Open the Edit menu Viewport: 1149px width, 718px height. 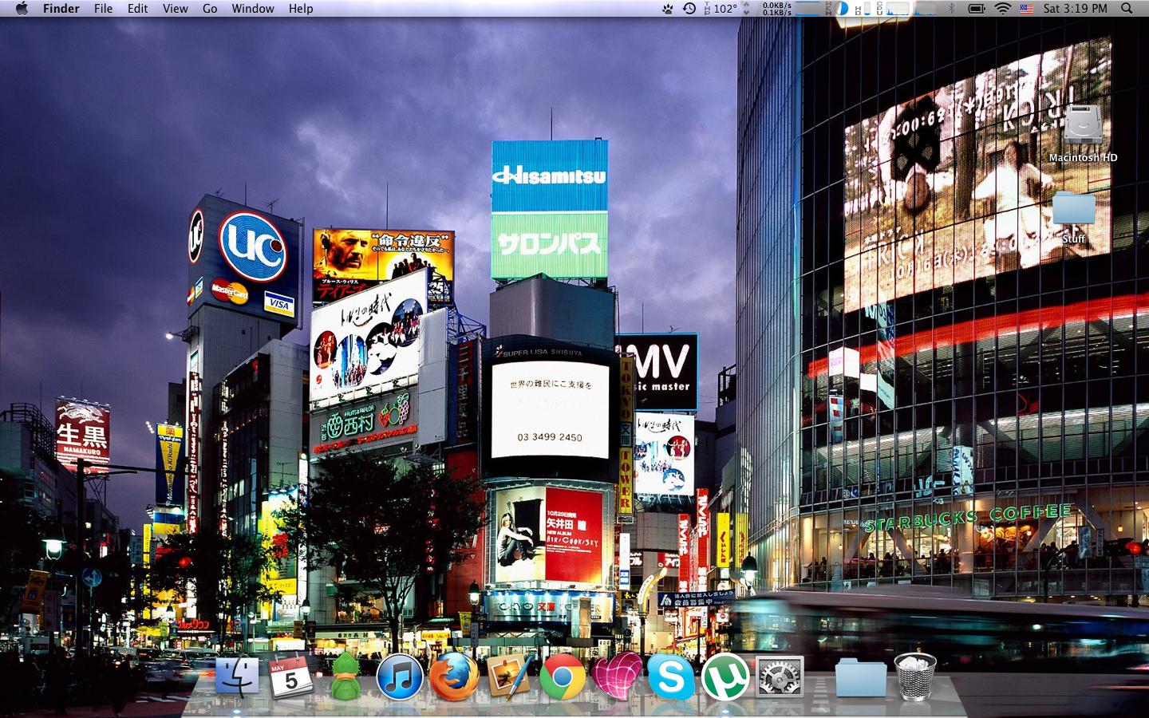click(x=138, y=8)
